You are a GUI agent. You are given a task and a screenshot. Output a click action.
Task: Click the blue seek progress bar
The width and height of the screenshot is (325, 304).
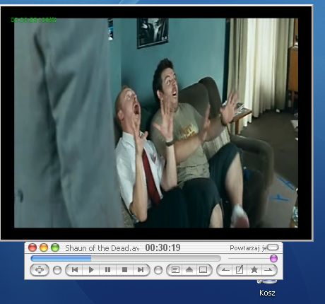pos(126,259)
